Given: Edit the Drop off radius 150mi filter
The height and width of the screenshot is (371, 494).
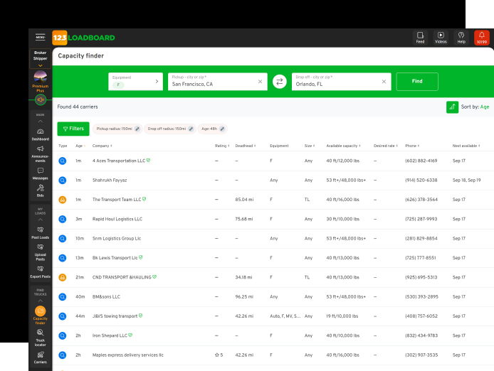Looking at the screenshot, I should point(191,129).
